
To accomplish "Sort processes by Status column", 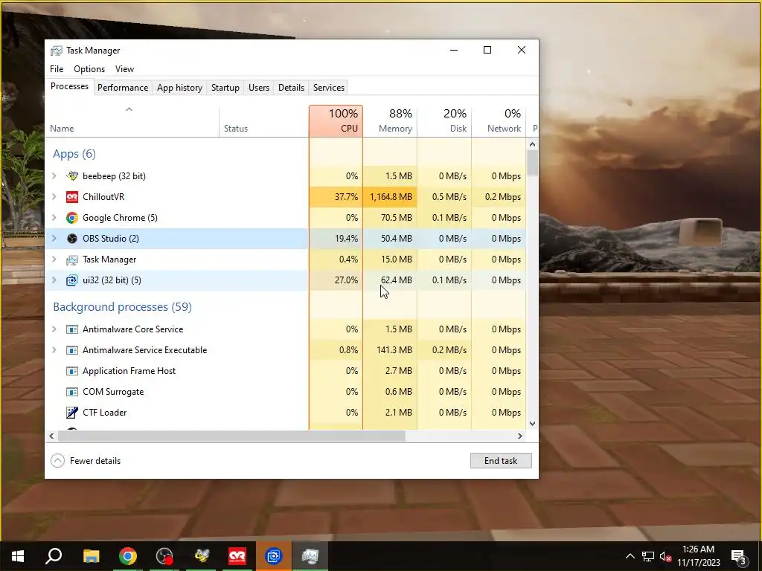I will [264, 121].
